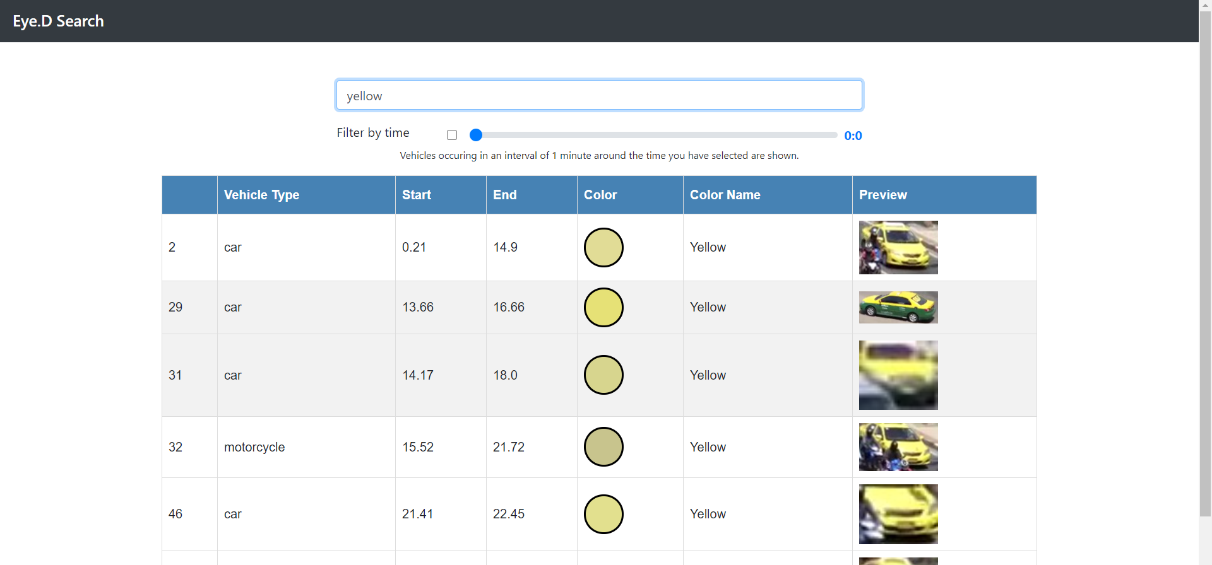
Task: Click the Preview column header
Action: point(944,195)
